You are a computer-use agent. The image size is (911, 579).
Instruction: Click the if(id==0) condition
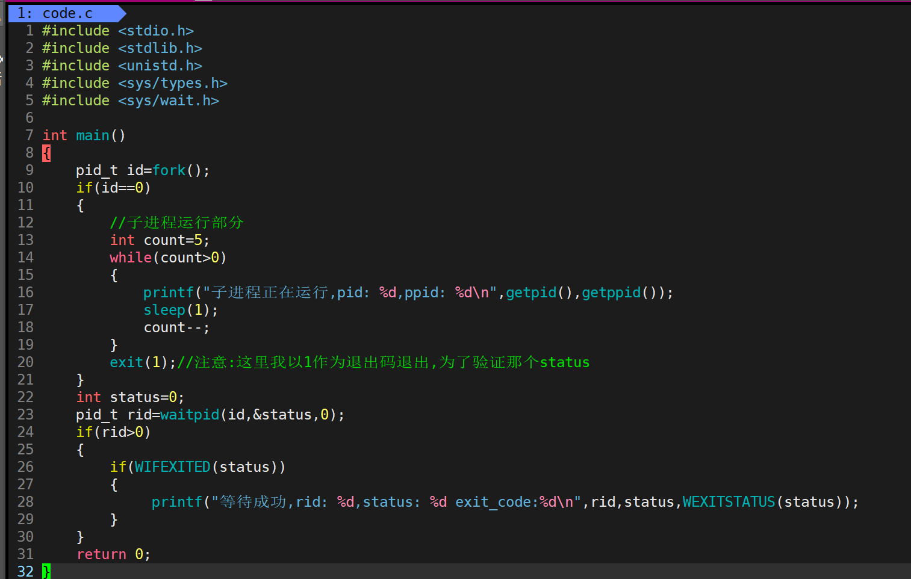pyautogui.click(x=113, y=188)
